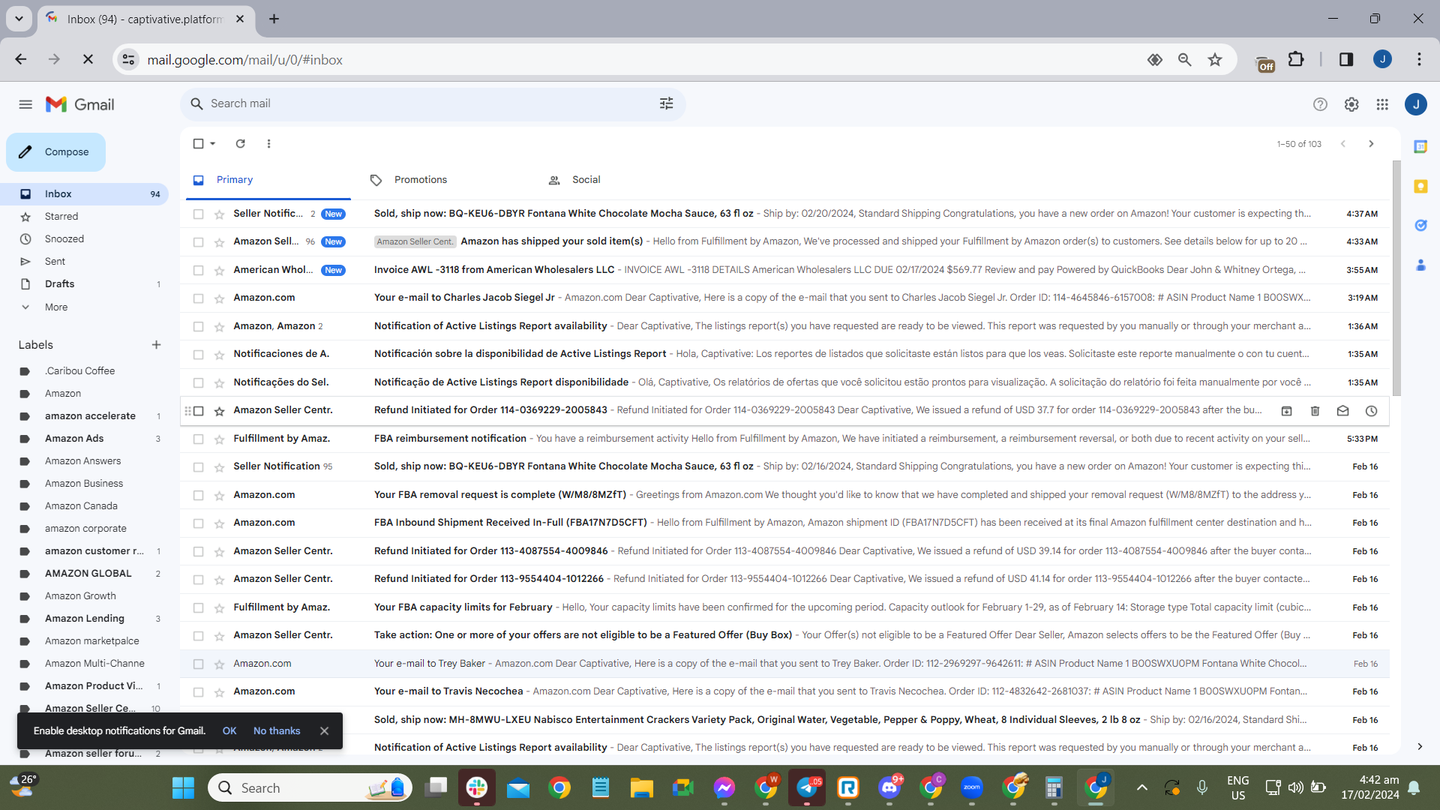The height and width of the screenshot is (810, 1440).
Task: Expand side panel arrow at bottom right
Action: [x=1420, y=746]
